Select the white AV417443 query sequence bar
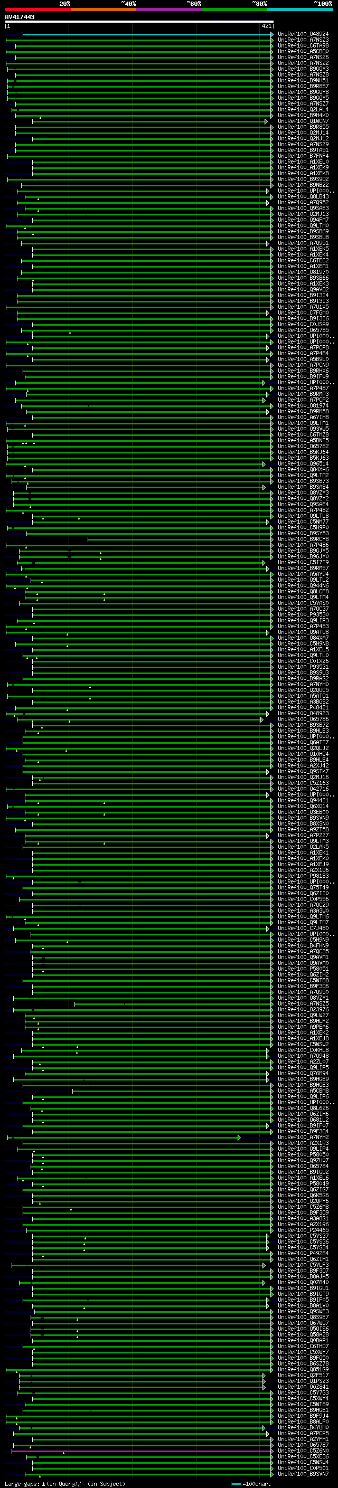Viewport: 338px width, 1488px height. pos(139,22)
